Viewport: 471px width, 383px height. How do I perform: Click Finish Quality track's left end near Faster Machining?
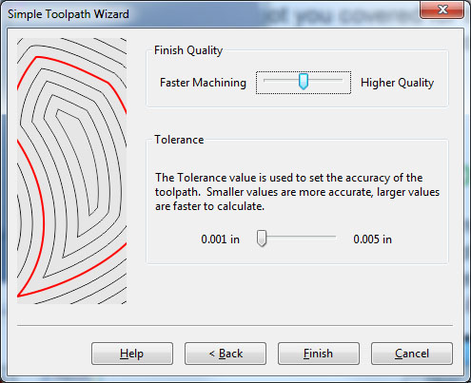pyautogui.click(x=265, y=81)
